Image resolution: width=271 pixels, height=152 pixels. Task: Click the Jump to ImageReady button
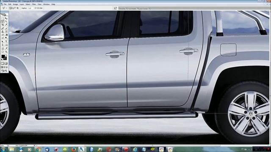(4, 71)
